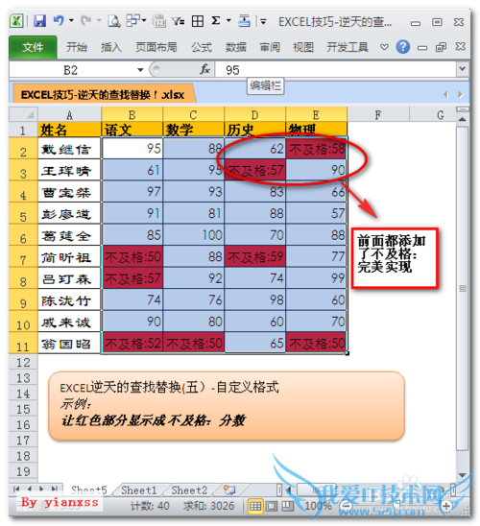Select column A header

click(x=69, y=115)
